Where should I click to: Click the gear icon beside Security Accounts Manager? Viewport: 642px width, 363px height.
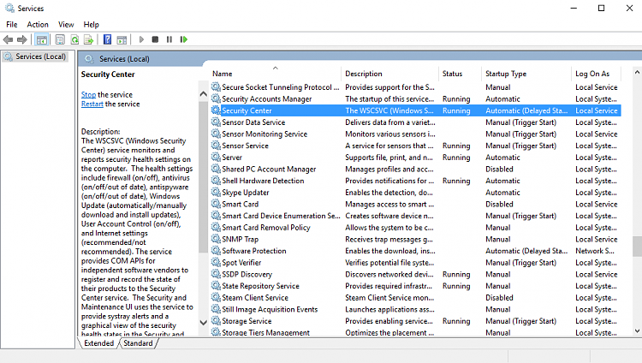(216, 98)
